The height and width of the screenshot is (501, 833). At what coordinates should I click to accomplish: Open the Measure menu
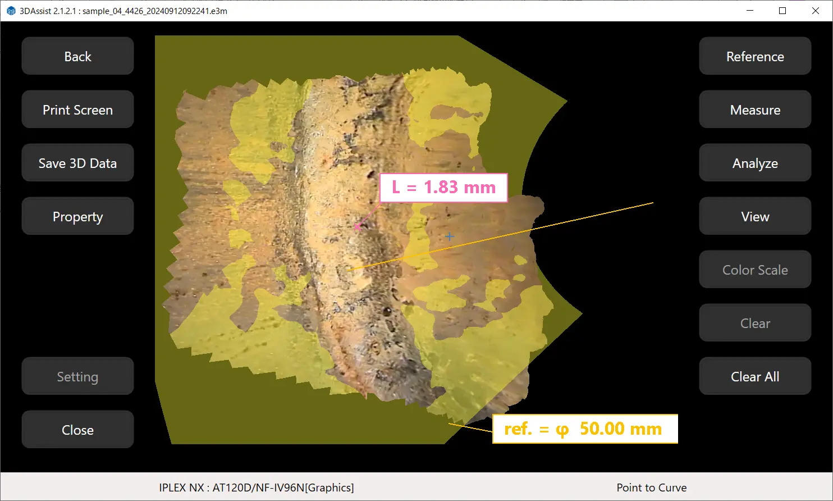point(754,110)
